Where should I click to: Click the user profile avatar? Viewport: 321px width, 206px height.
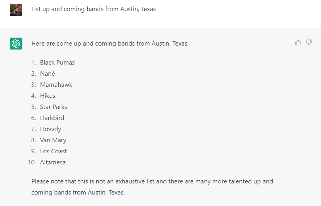16,10
